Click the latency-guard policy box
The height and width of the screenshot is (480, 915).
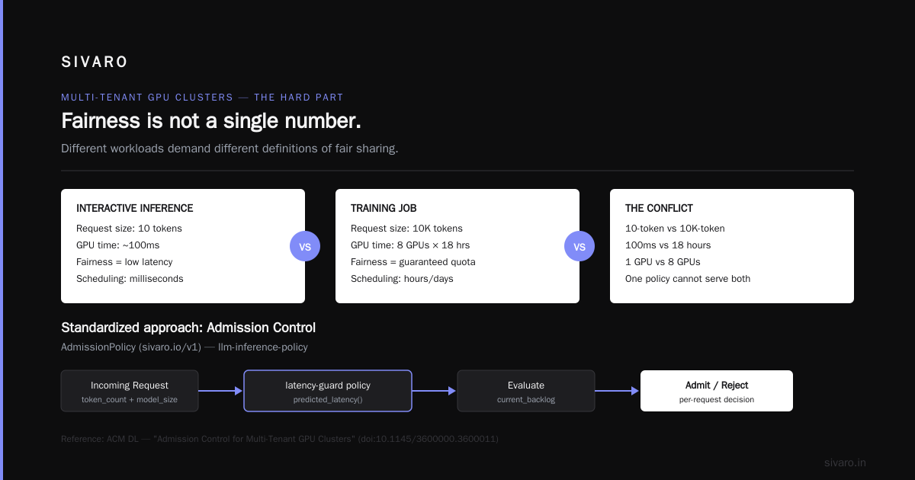tap(328, 391)
